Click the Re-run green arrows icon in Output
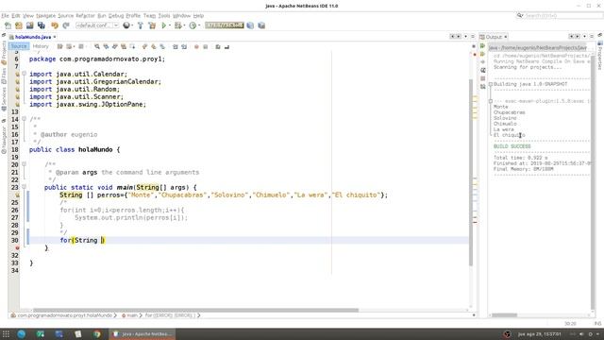Image resolution: width=604 pixels, height=340 pixels. point(482,46)
